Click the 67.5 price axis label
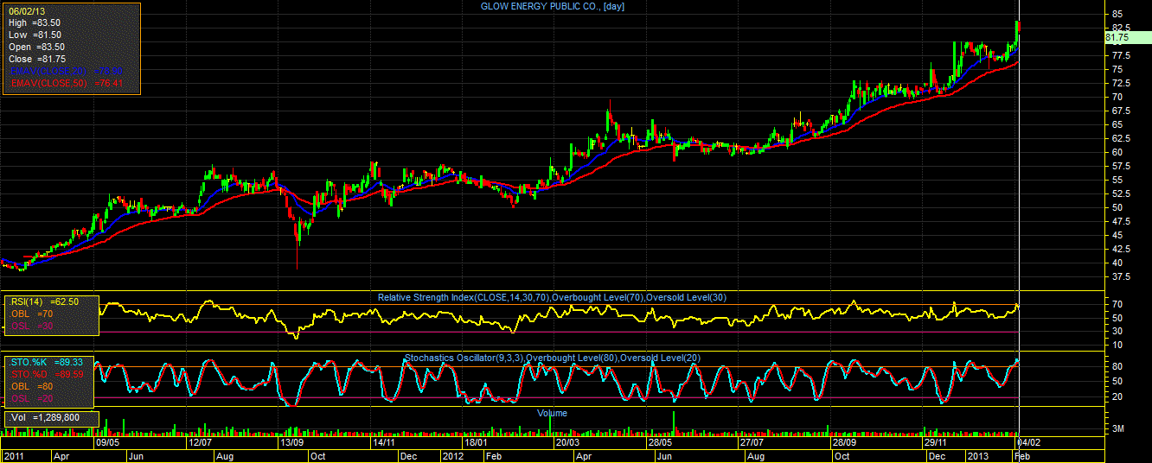Image resolution: width=1152 pixels, height=463 pixels. tap(1121, 111)
